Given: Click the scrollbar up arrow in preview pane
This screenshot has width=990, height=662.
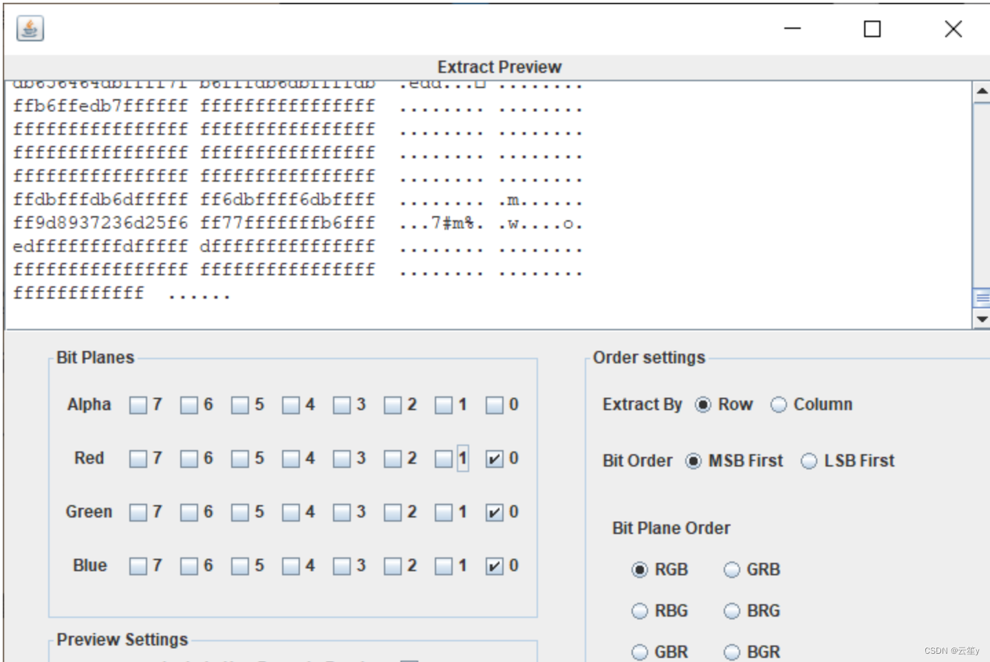Looking at the screenshot, I should pyautogui.click(x=982, y=92).
